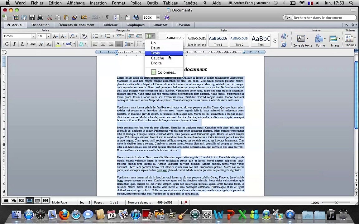Open the change case dropdown
The image size is (359, 224).
click(74, 36)
